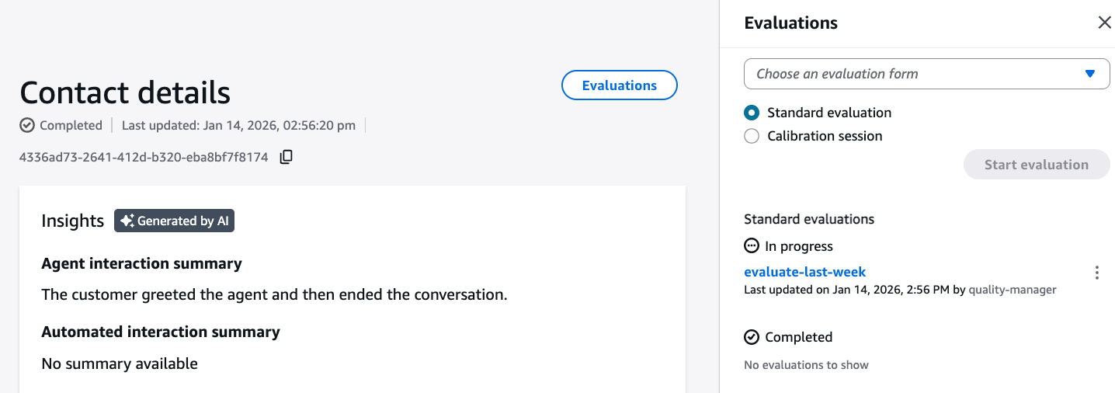Copy the contact ID to clipboard
Image resolution: width=1115 pixels, height=393 pixels.
click(286, 157)
